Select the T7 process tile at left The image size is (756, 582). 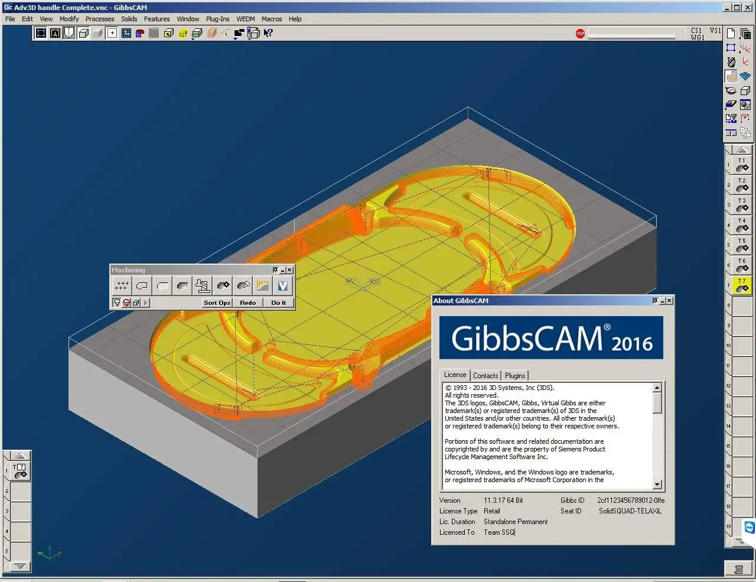(20, 471)
